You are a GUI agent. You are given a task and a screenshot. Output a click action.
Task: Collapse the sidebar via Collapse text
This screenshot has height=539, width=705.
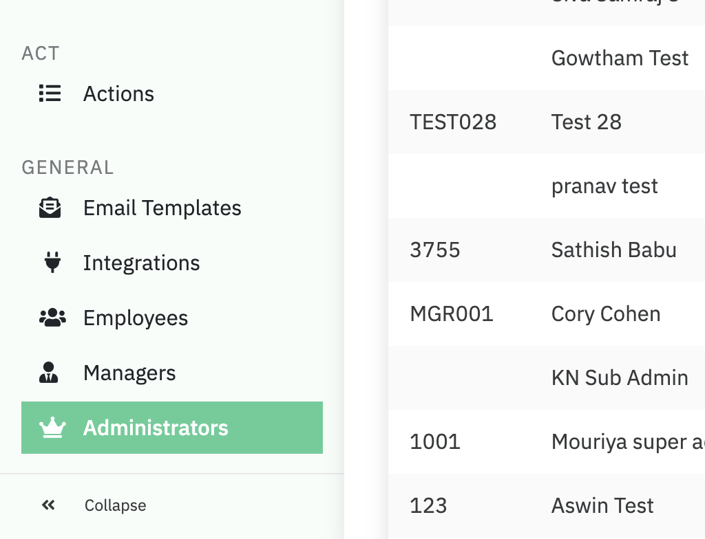point(115,505)
